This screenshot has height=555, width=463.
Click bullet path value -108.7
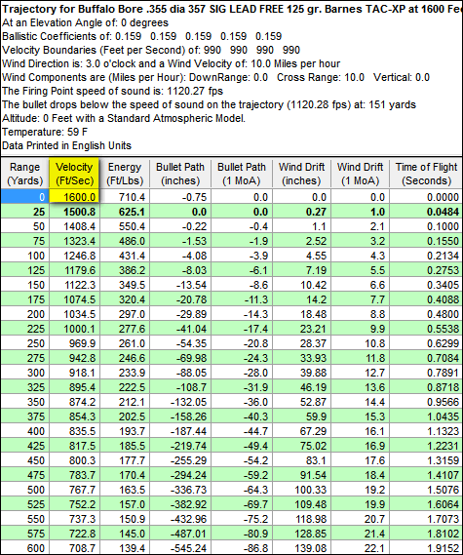click(180, 387)
